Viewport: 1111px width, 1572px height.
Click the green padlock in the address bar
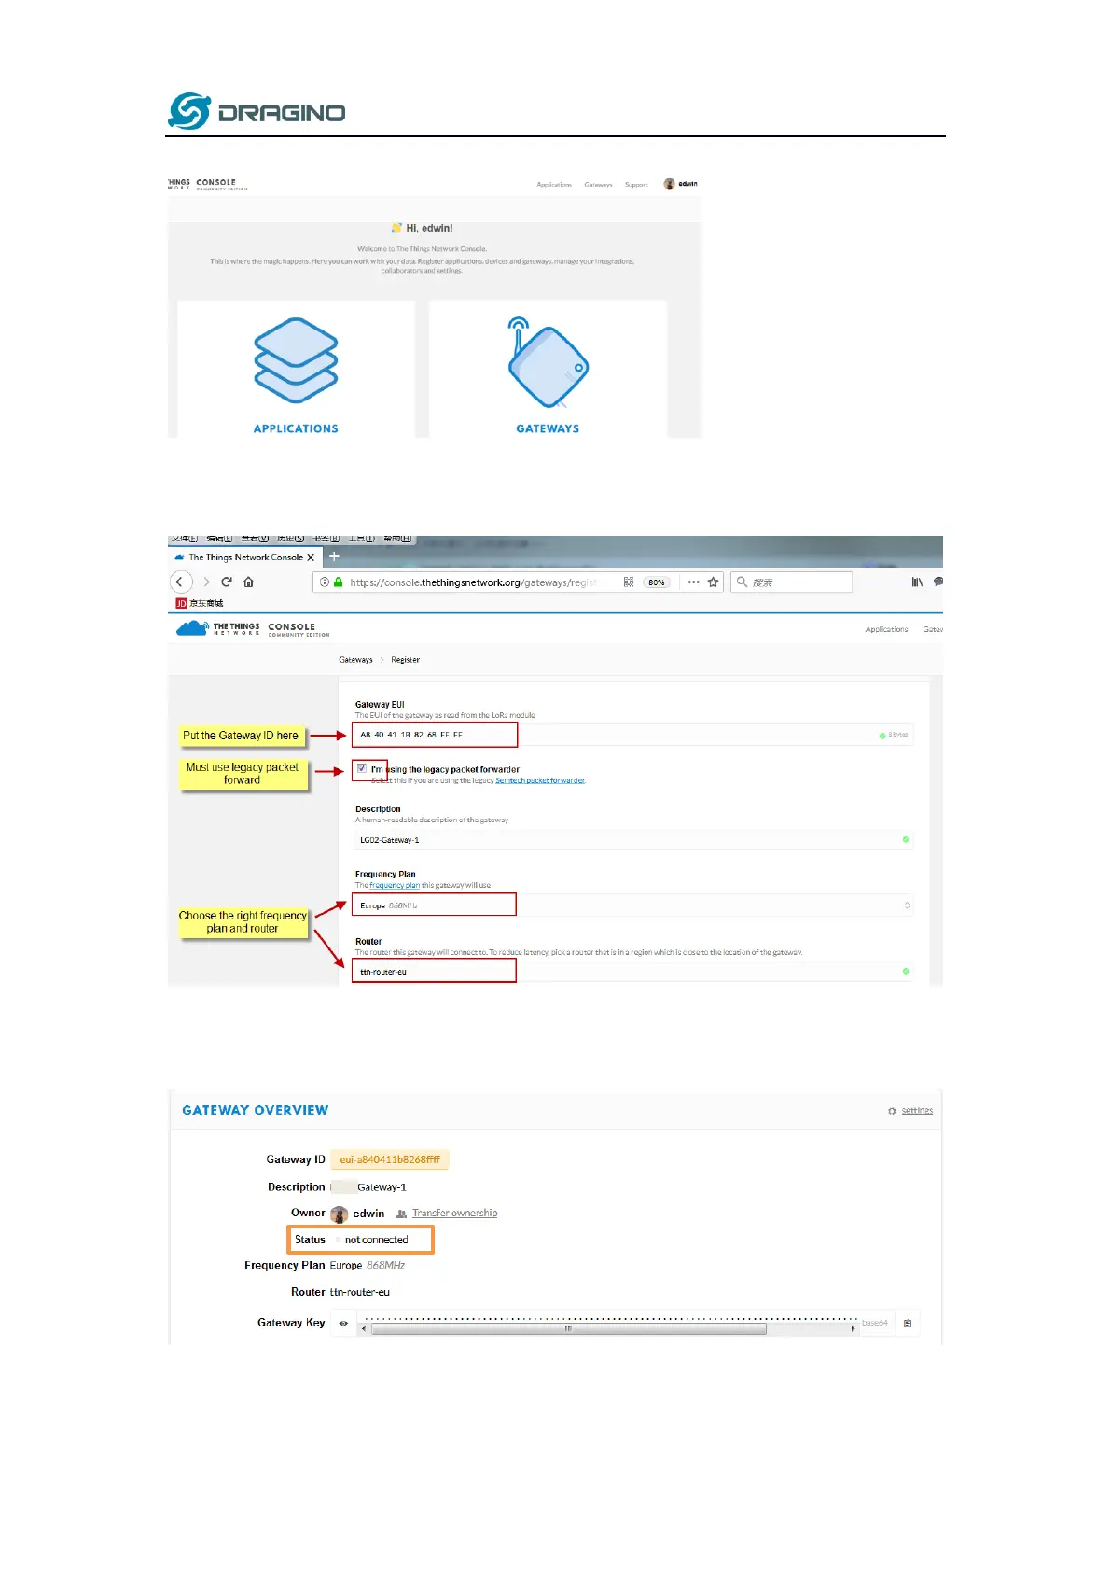click(338, 582)
